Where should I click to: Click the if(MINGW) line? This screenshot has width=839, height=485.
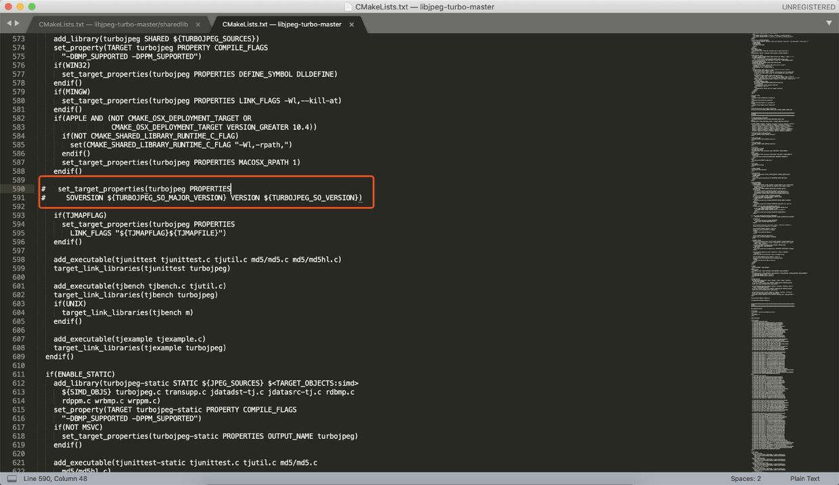(72, 91)
